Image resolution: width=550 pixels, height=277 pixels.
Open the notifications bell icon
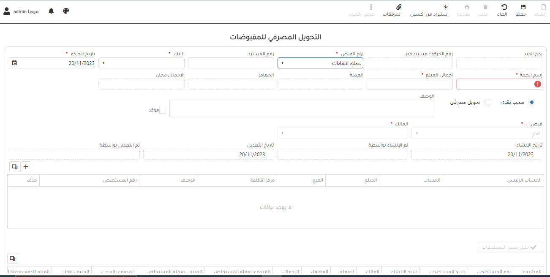(x=51, y=11)
